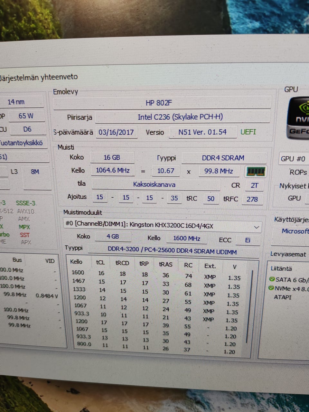This screenshot has height=412, width=309.
Task: Click the tCL column header
Action: point(100,262)
